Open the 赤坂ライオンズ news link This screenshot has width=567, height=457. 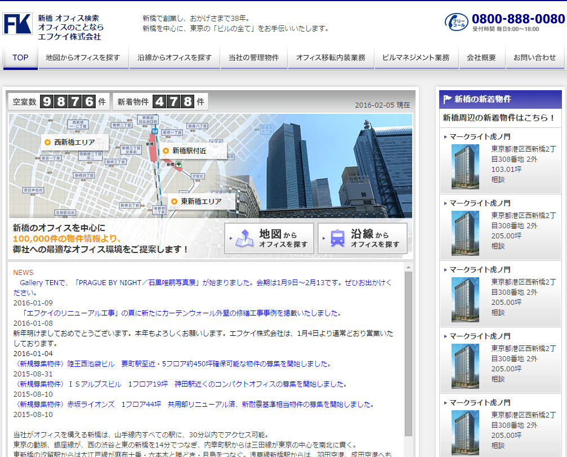pyautogui.click(x=194, y=404)
